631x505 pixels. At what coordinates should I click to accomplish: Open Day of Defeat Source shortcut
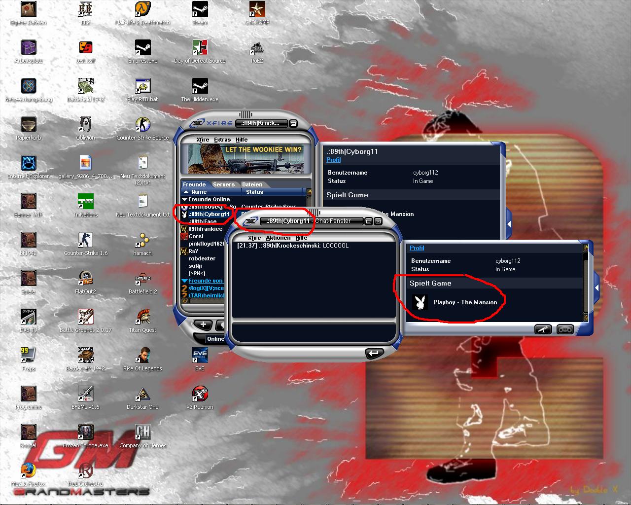click(200, 52)
